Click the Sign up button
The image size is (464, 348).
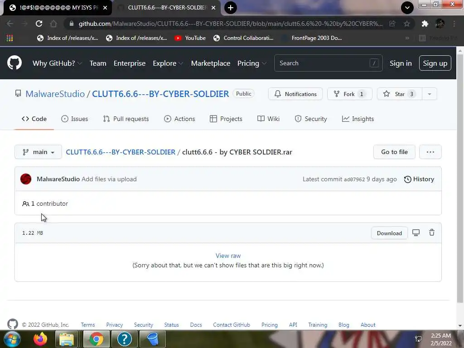click(435, 63)
